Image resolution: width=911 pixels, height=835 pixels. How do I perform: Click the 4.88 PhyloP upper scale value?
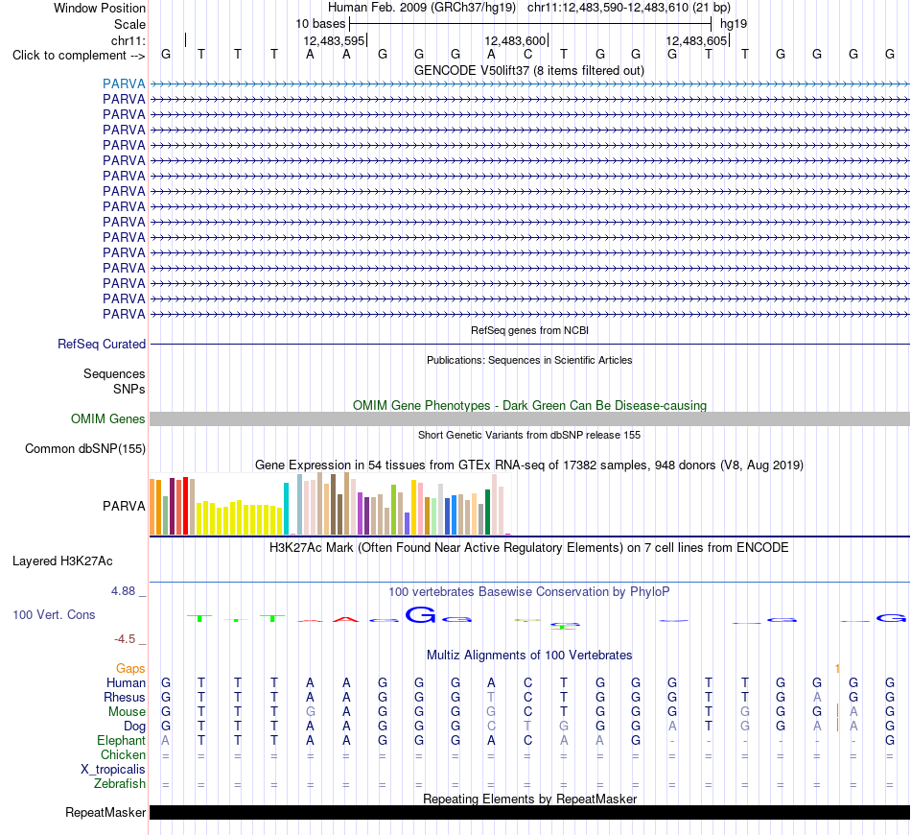coord(123,591)
